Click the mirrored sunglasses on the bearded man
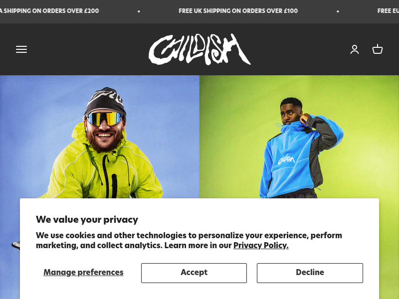The height and width of the screenshot is (299, 399). tap(104, 119)
